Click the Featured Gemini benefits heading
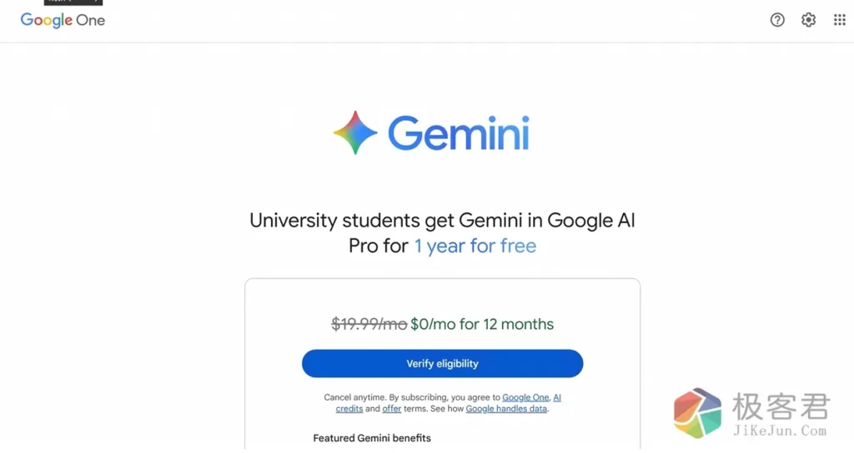This screenshot has height=453, width=854. (x=372, y=438)
